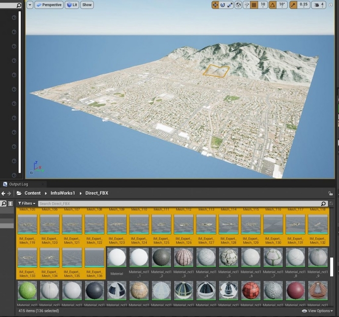Click magnifier icon in Content Browser search field
Image resolution: width=339 pixels, height=317 pixels.
(x=323, y=204)
